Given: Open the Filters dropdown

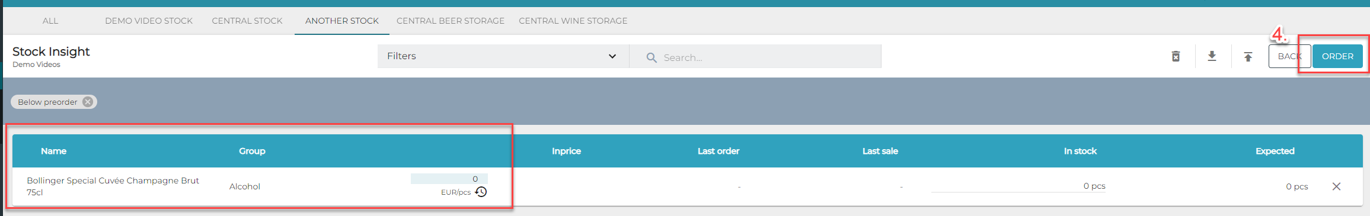Looking at the screenshot, I should tap(503, 56).
